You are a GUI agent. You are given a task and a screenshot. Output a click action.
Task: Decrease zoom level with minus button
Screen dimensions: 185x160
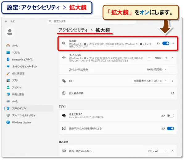(x=150, y=58)
